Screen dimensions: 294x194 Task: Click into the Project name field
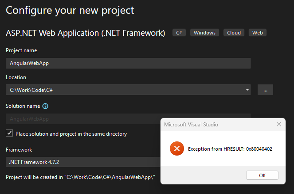128,63
